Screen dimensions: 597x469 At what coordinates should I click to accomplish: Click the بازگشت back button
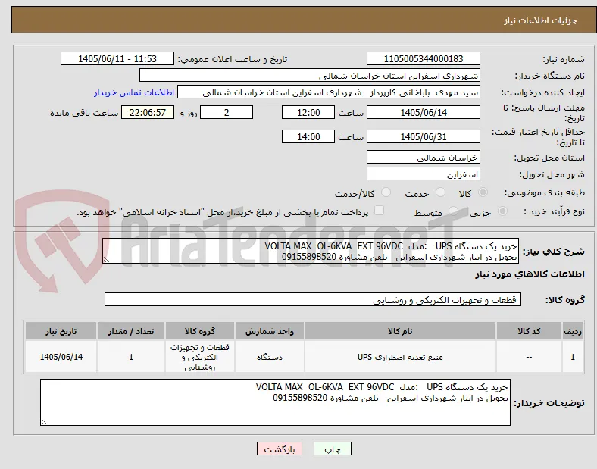pos(280,449)
